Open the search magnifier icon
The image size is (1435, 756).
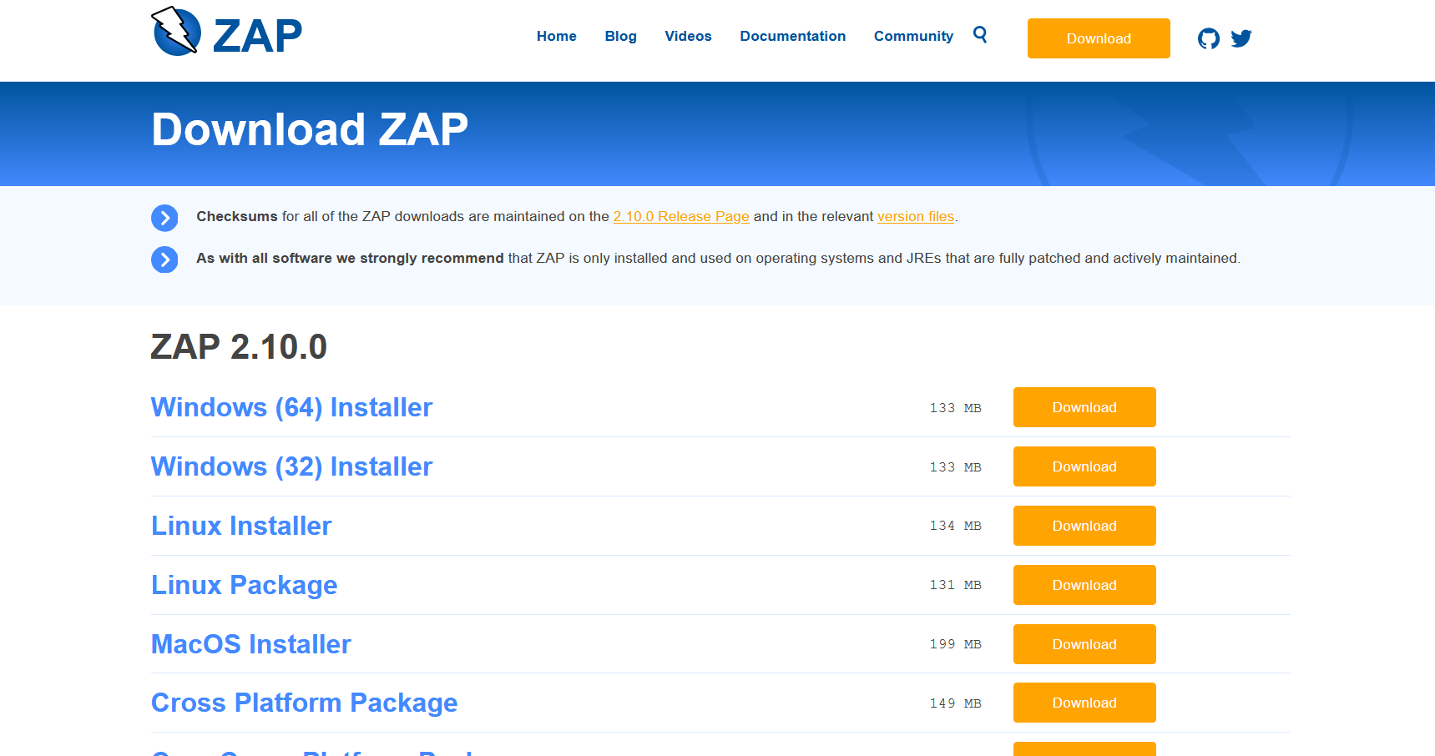[980, 34]
